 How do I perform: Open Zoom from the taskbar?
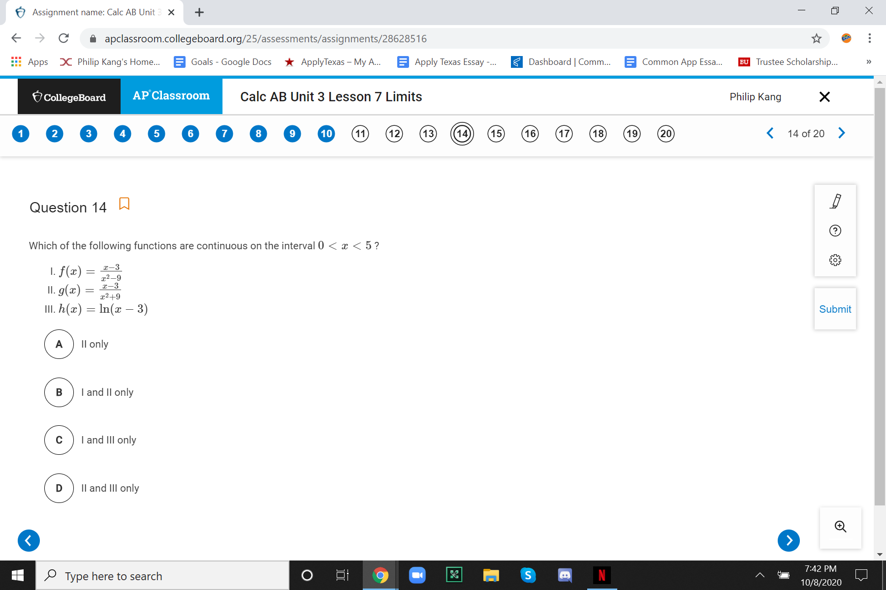(x=417, y=575)
